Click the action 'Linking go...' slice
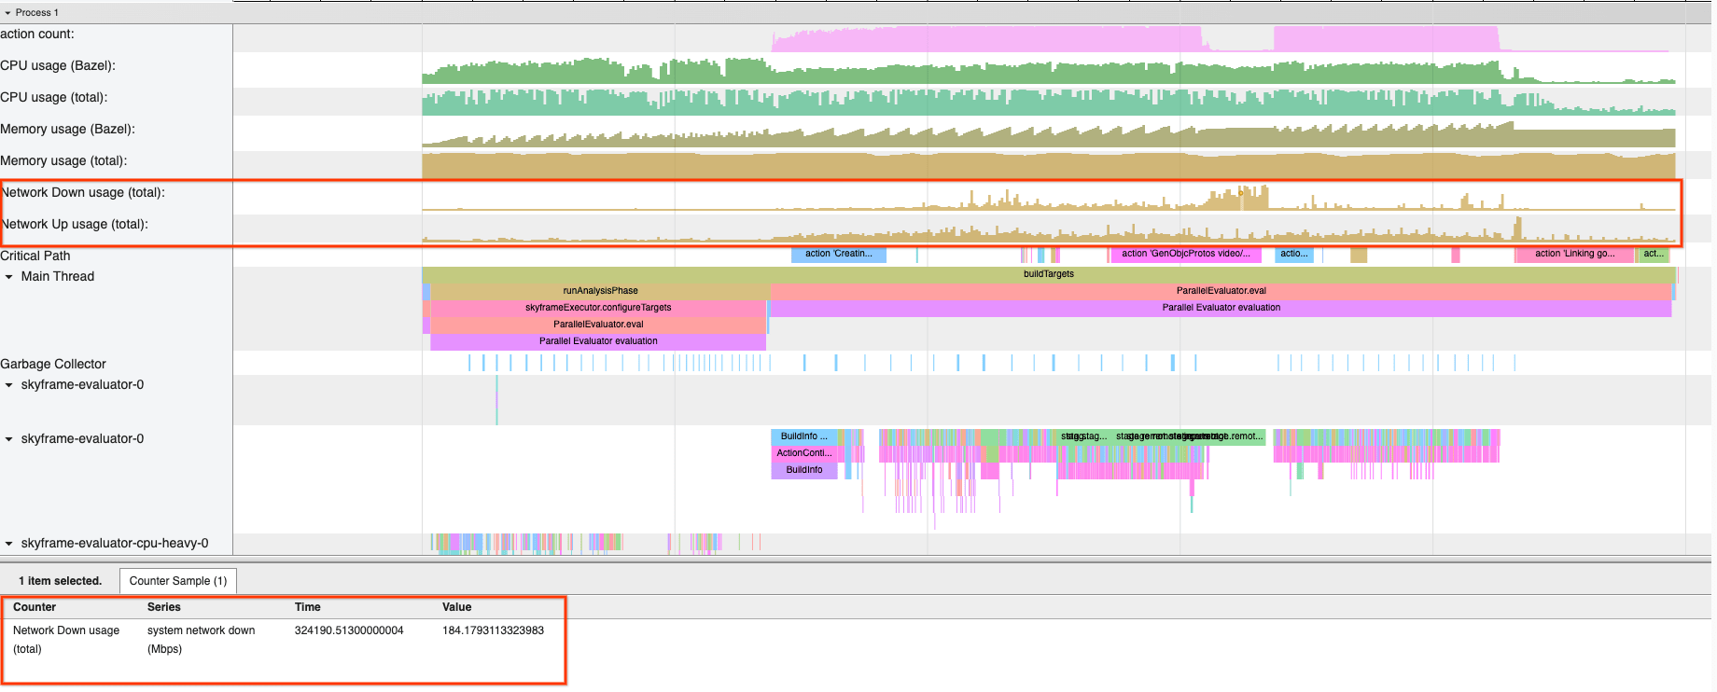This screenshot has height=692, width=1717. 1573,254
